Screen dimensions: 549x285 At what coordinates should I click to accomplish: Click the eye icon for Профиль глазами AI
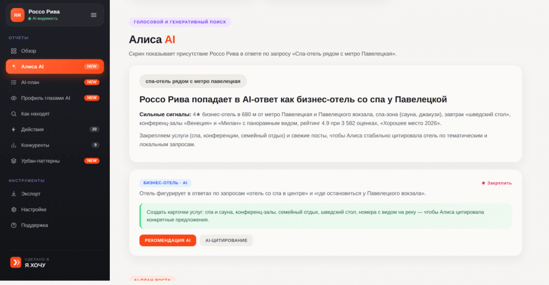(13, 98)
